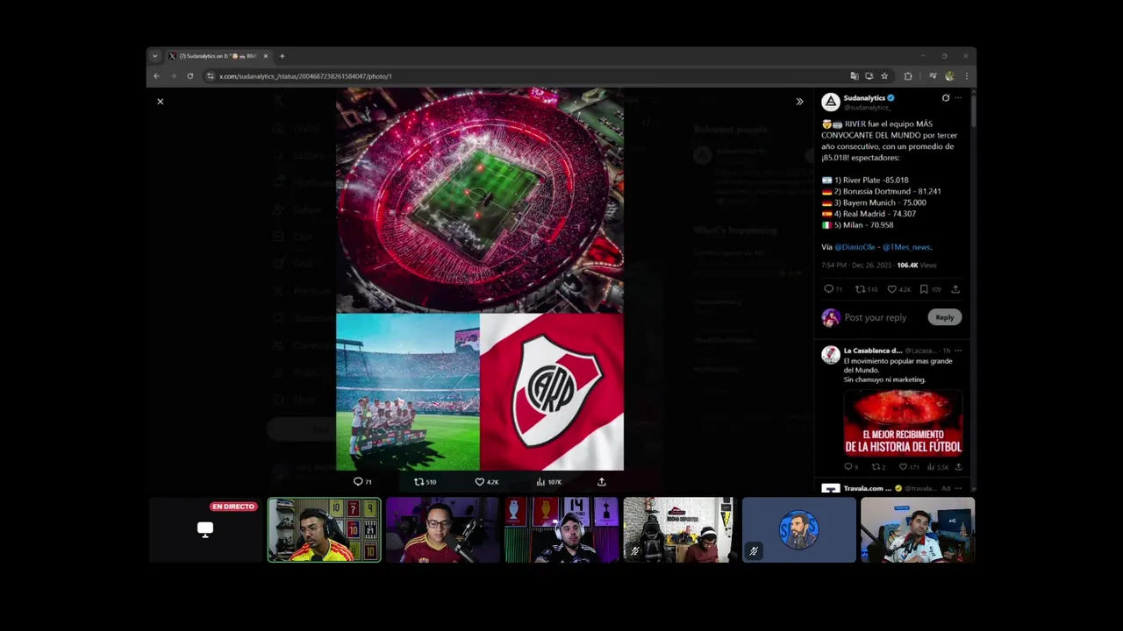Screen dimensions: 1123x631
Task: Open more options on La Casablanca reply
Action: click(x=958, y=351)
